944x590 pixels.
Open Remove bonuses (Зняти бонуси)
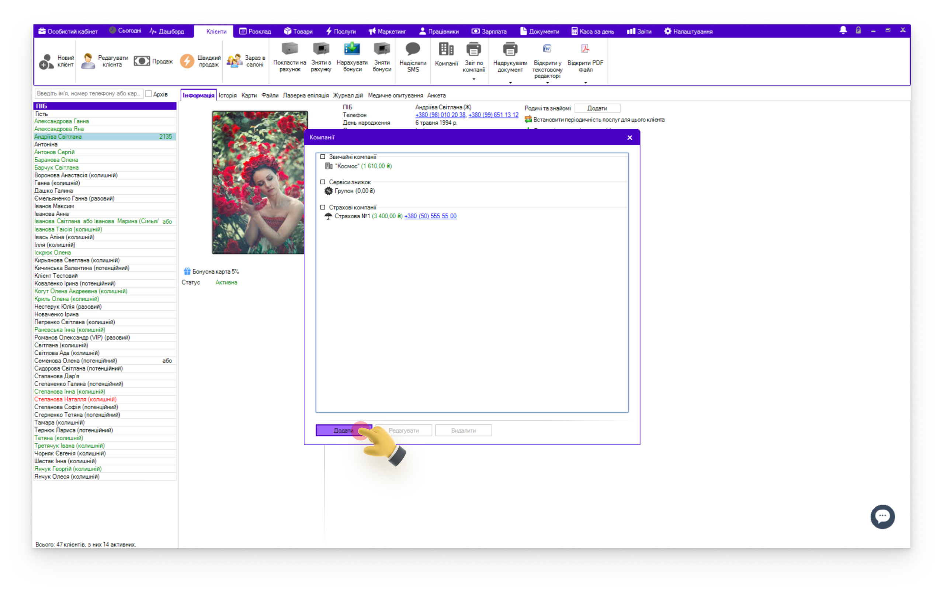click(382, 58)
